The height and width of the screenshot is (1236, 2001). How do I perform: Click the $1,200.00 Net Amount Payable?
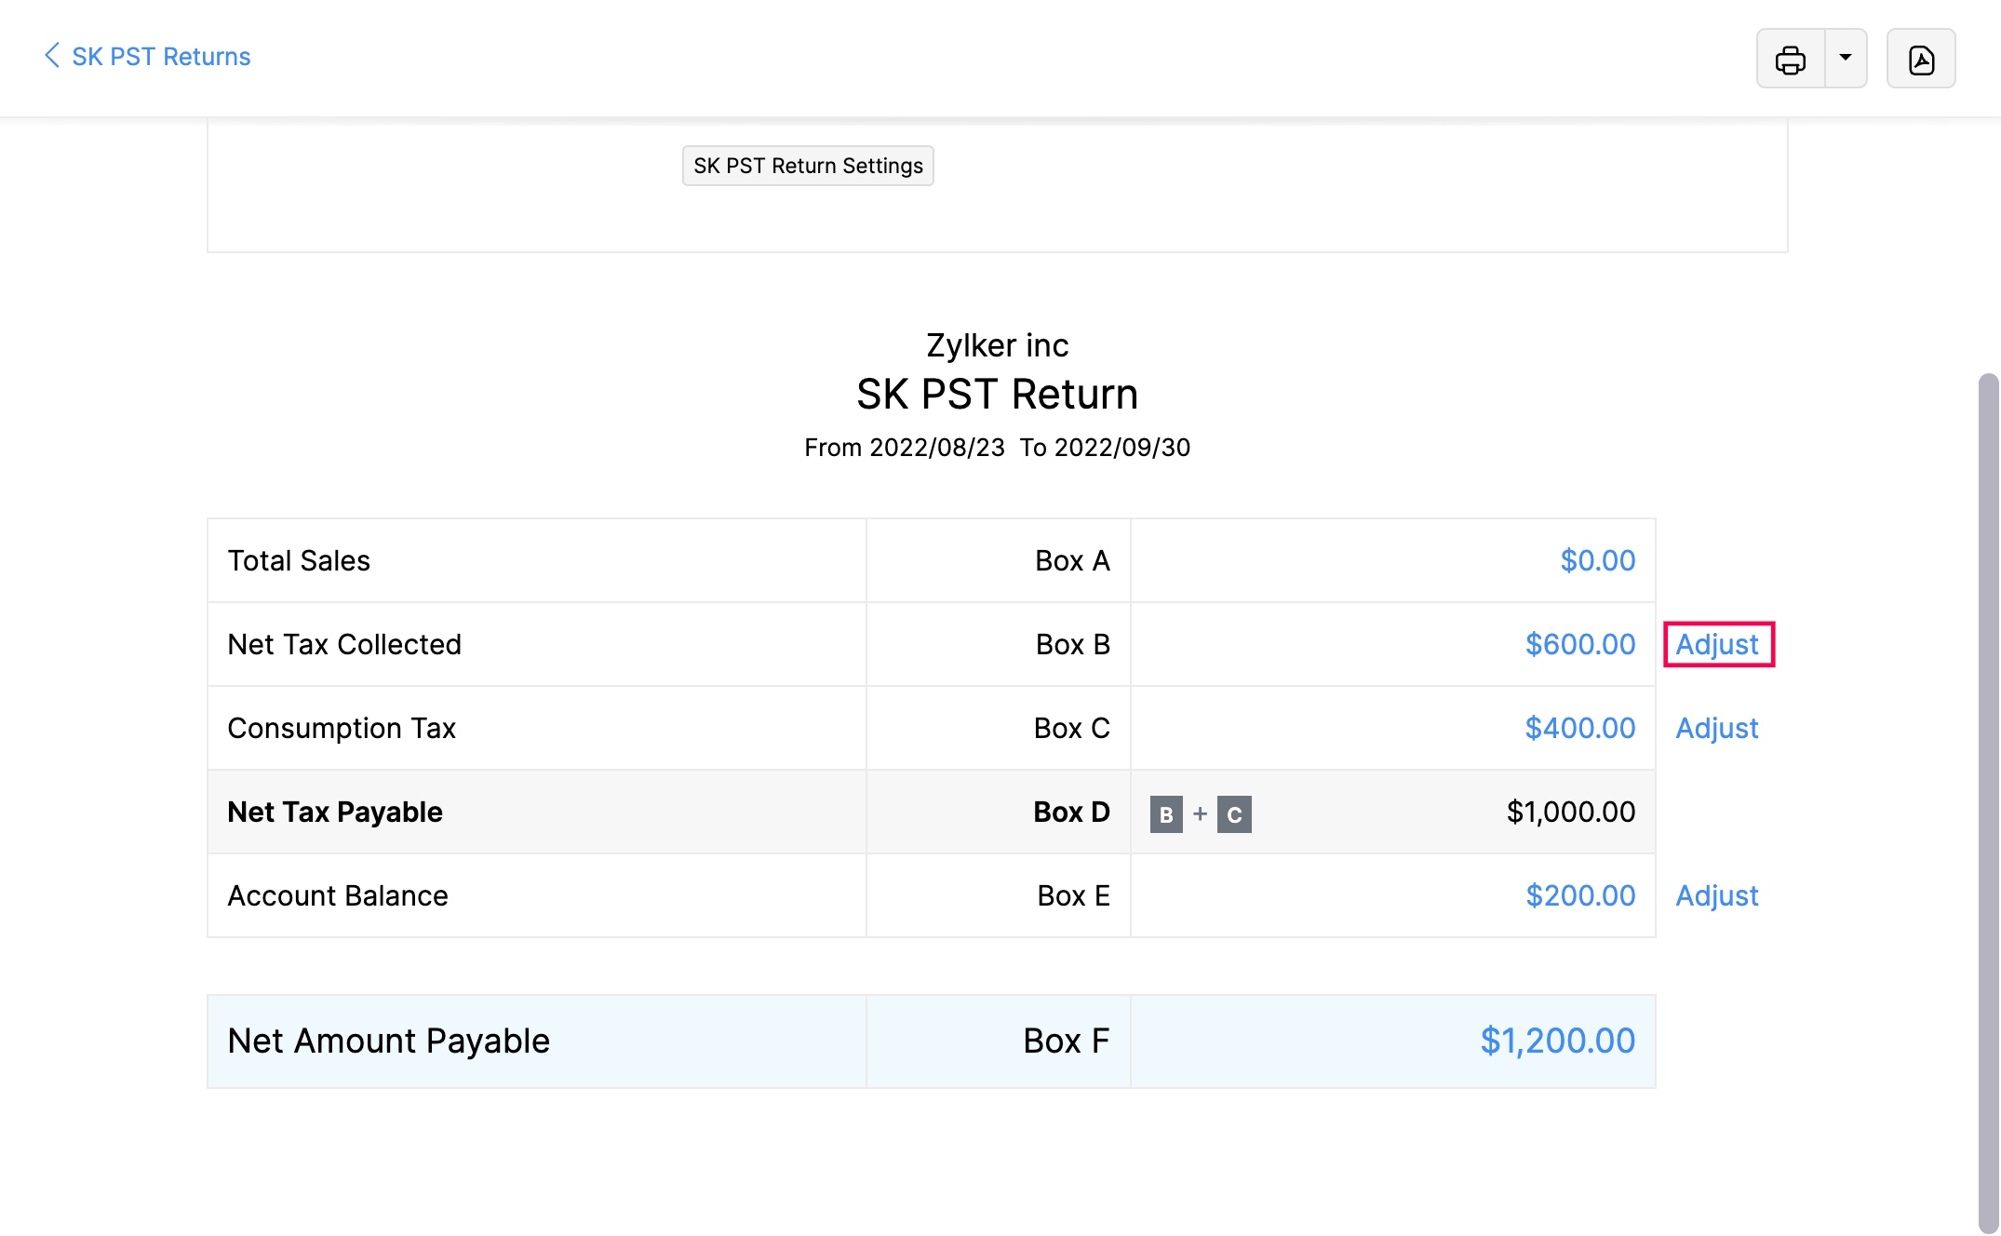(1557, 1041)
